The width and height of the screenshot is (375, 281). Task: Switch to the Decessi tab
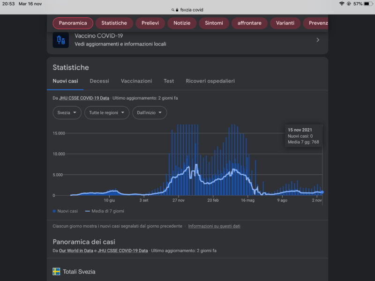[x=99, y=81]
